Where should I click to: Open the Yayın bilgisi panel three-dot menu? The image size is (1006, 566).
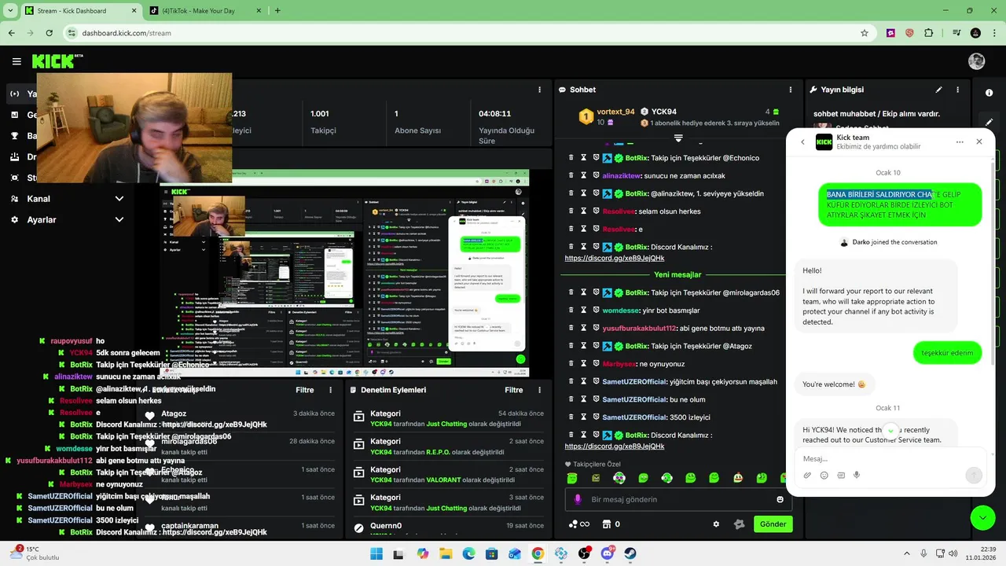957,90
